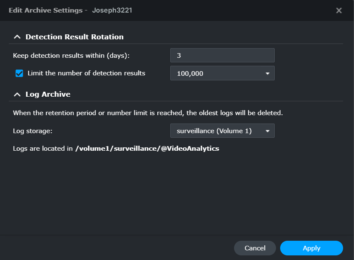
Task: Click the 'Edit Archive Settings' title text
Action: [45, 10]
